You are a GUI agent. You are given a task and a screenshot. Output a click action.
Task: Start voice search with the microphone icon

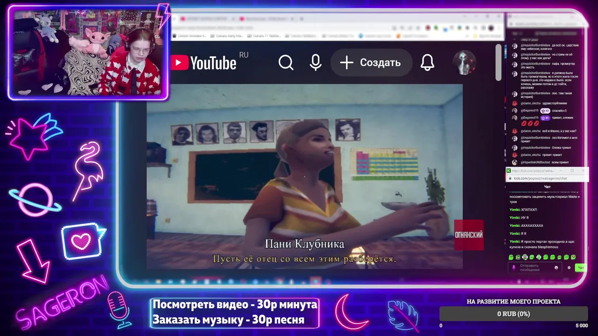(x=316, y=63)
